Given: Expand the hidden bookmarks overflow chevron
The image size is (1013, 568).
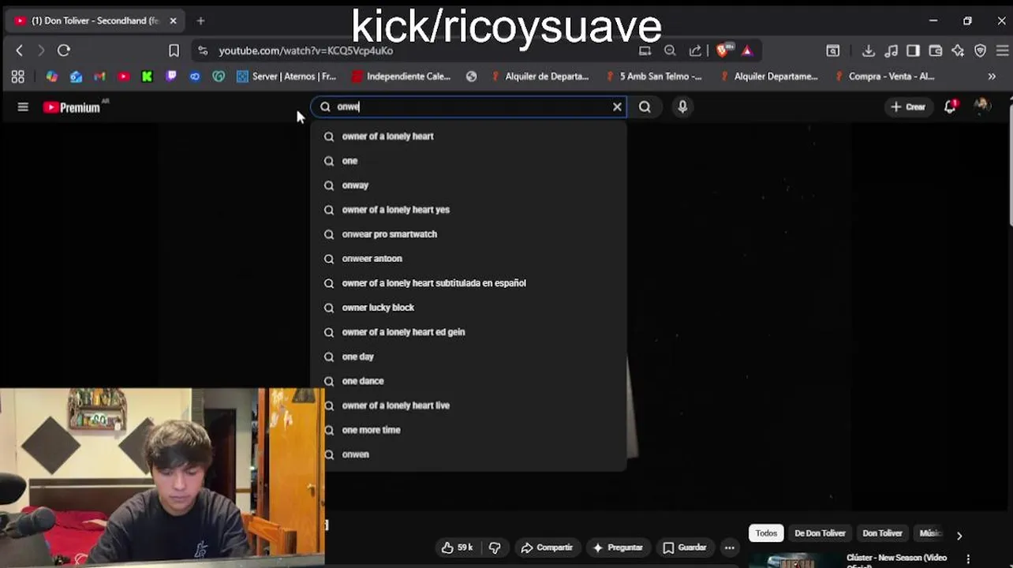Looking at the screenshot, I should pyautogui.click(x=992, y=77).
